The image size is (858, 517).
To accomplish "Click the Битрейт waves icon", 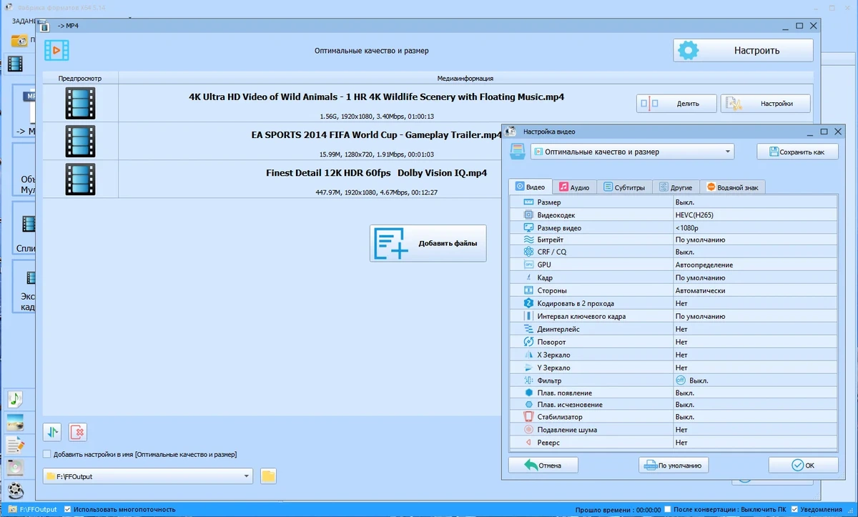I will click(x=529, y=240).
